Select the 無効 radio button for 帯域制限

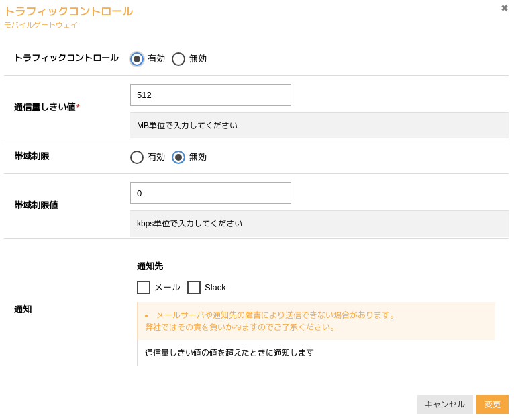[x=178, y=157]
